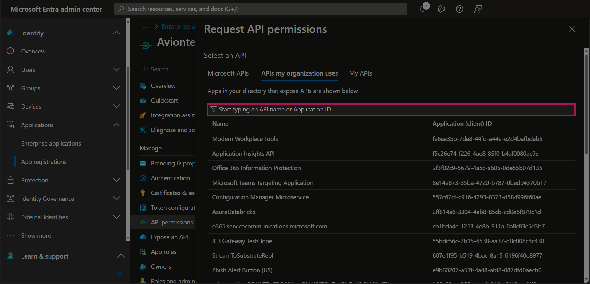Select the AzureDatabricks API row
The width and height of the screenshot is (590, 284).
[x=234, y=212]
